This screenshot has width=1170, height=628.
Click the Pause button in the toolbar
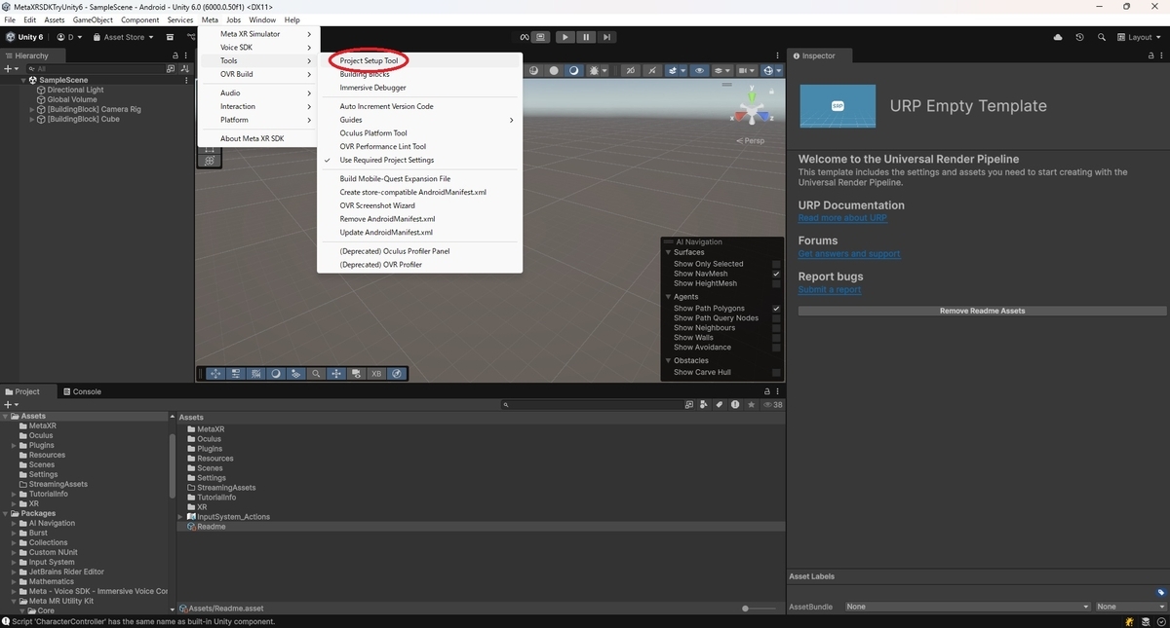[586, 37]
